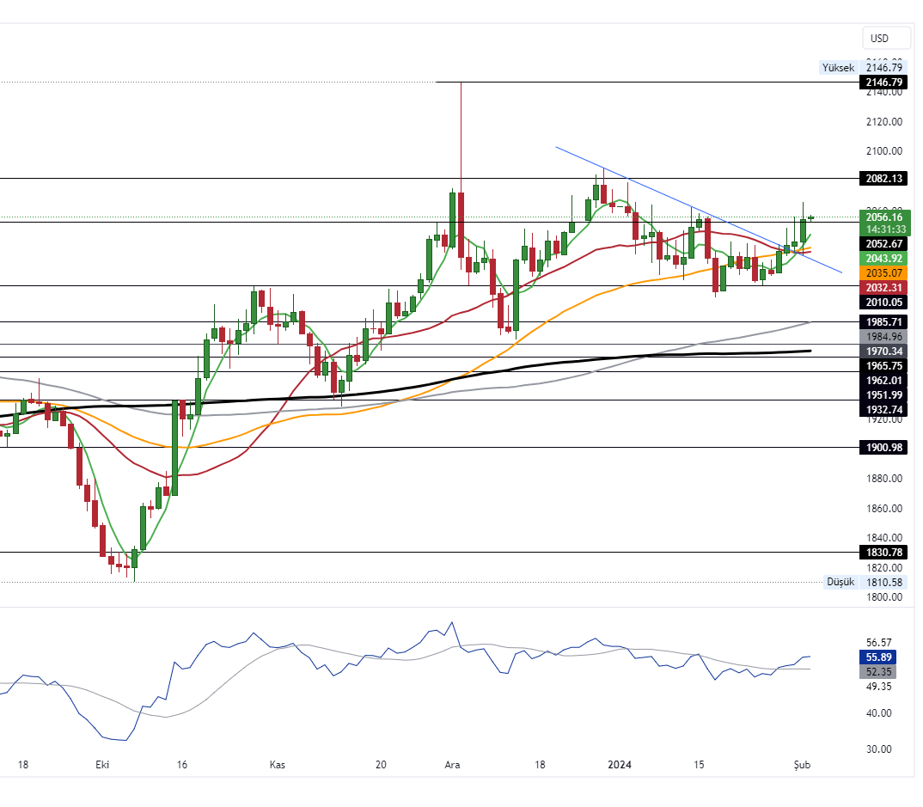The width and height of the screenshot is (923, 807).
Task: Click the Şub label on time axis
Action: click(x=802, y=764)
